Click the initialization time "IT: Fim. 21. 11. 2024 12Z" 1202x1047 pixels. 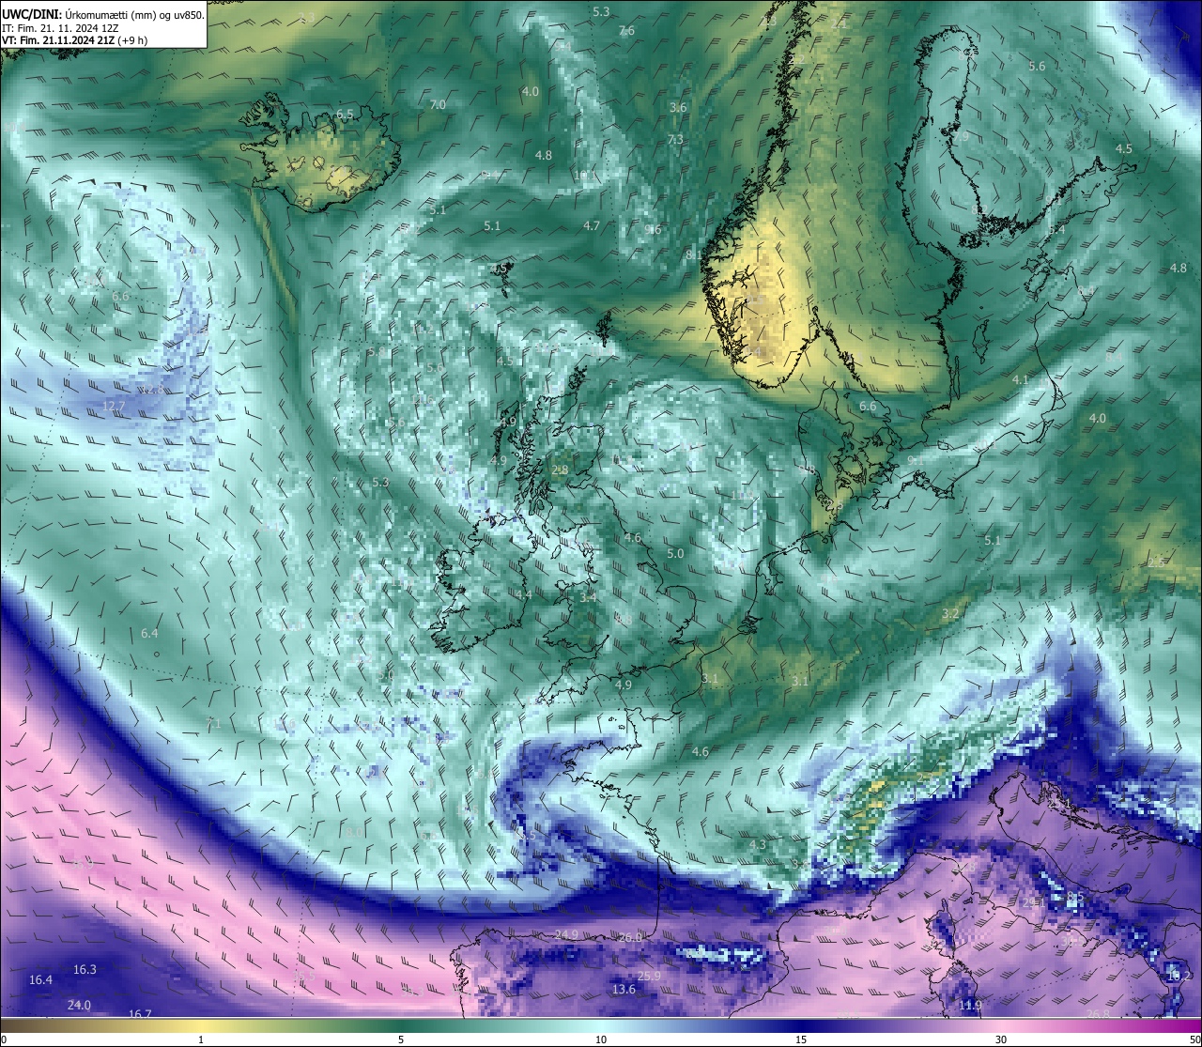tap(60, 28)
